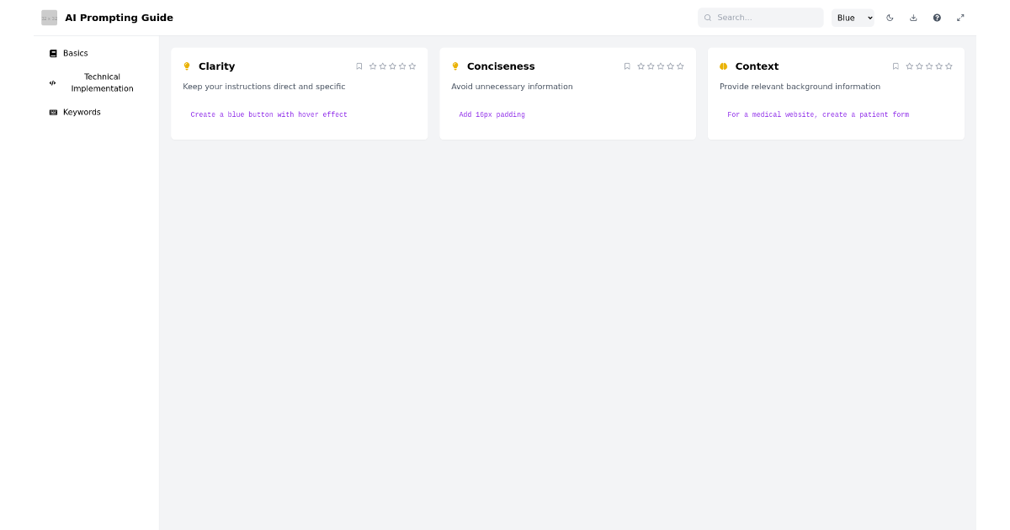Open the Basics section
Screen dimensions: 1010x530
pyautogui.click(x=76, y=52)
